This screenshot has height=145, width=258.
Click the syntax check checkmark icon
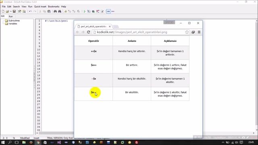pyautogui.click(x=102, y=11)
